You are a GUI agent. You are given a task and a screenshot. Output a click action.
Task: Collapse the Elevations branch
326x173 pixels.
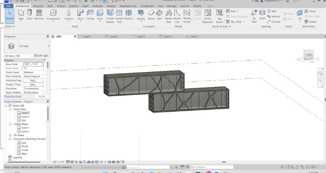[10, 139]
